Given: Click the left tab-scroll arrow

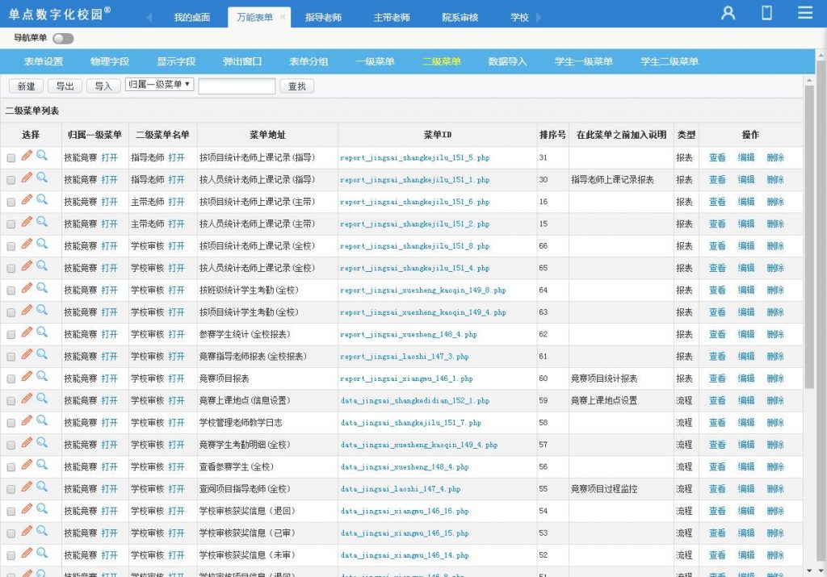Looking at the screenshot, I should pyautogui.click(x=149, y=18).
